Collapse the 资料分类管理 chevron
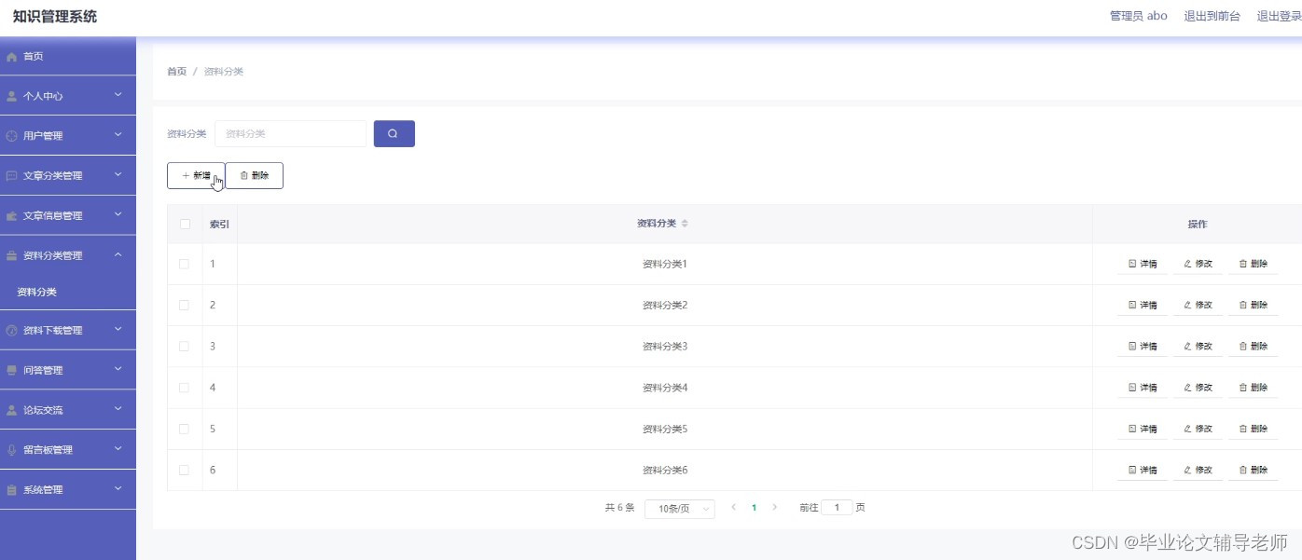Screen dimensions: 1302x560 pyautogui.click(x=118, y=254)
